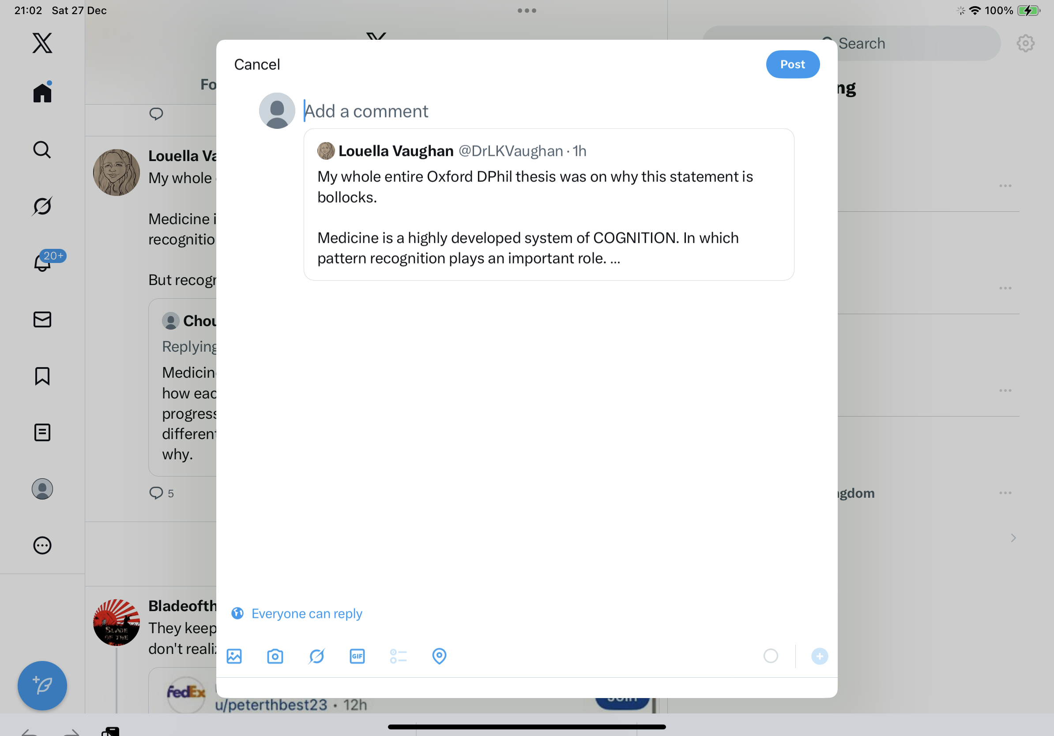
Task: Attach a photo from the image gallery icon
Action: click(234, 656)
